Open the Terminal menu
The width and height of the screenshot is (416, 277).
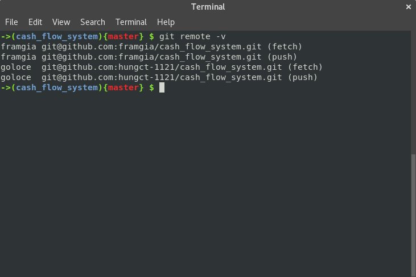131,22
